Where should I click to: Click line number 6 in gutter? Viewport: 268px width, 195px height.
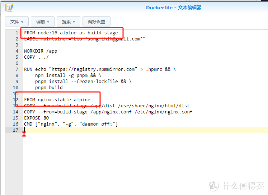pyautogui.click(x=17, y=63)
